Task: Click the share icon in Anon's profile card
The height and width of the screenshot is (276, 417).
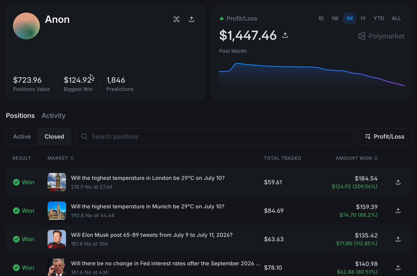Action: click(191, 19)
